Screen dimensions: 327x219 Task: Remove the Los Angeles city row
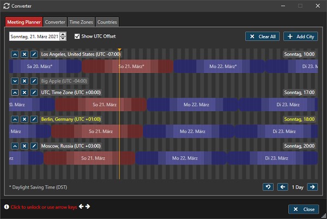pyautogui.click(x=24, y=54)
